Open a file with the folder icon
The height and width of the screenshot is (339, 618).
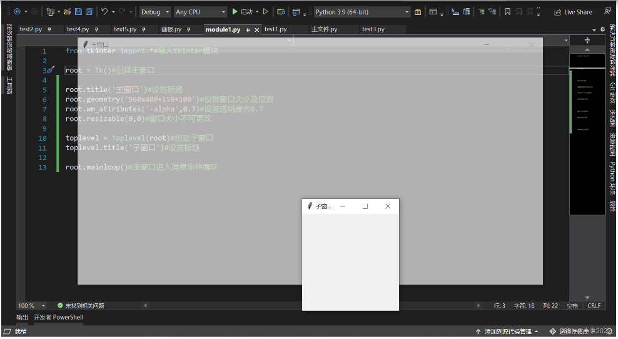(x=68, y=12)
